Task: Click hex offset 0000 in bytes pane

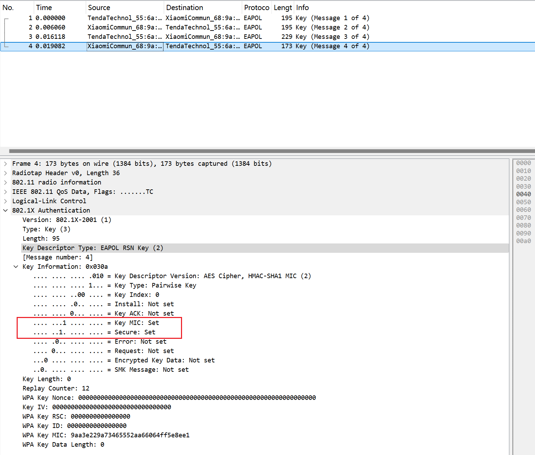Action: 523,163
